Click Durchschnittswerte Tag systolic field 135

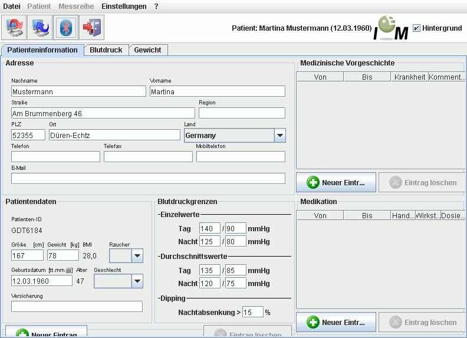(x=210, y=270)
